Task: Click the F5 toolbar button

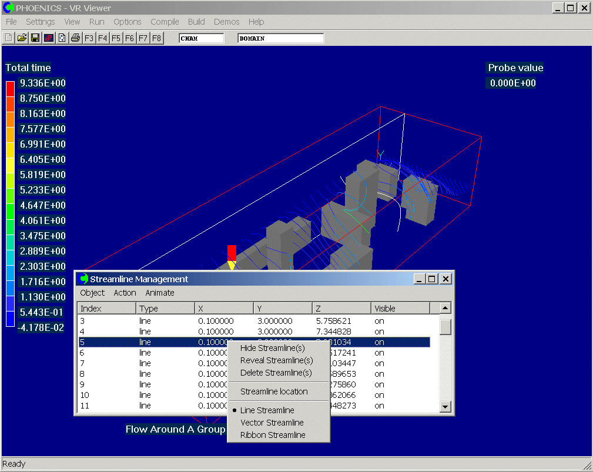Action: 116,38
